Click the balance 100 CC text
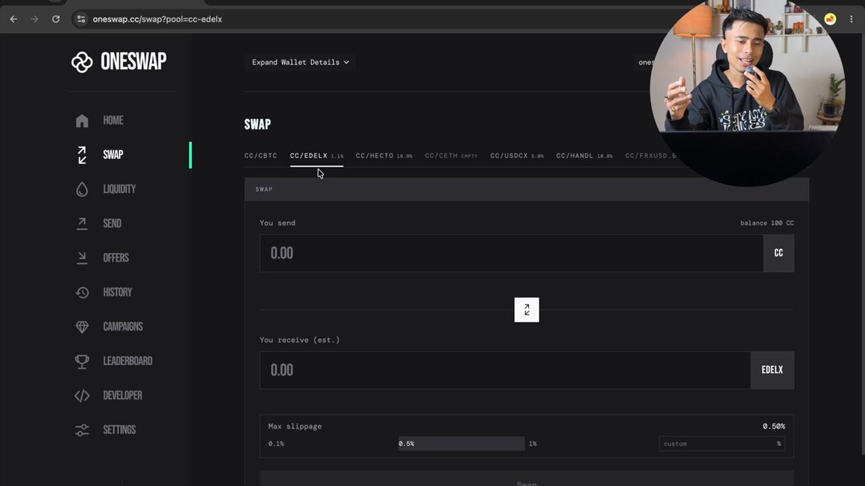 pyautogui.click(x=767, y=223)
